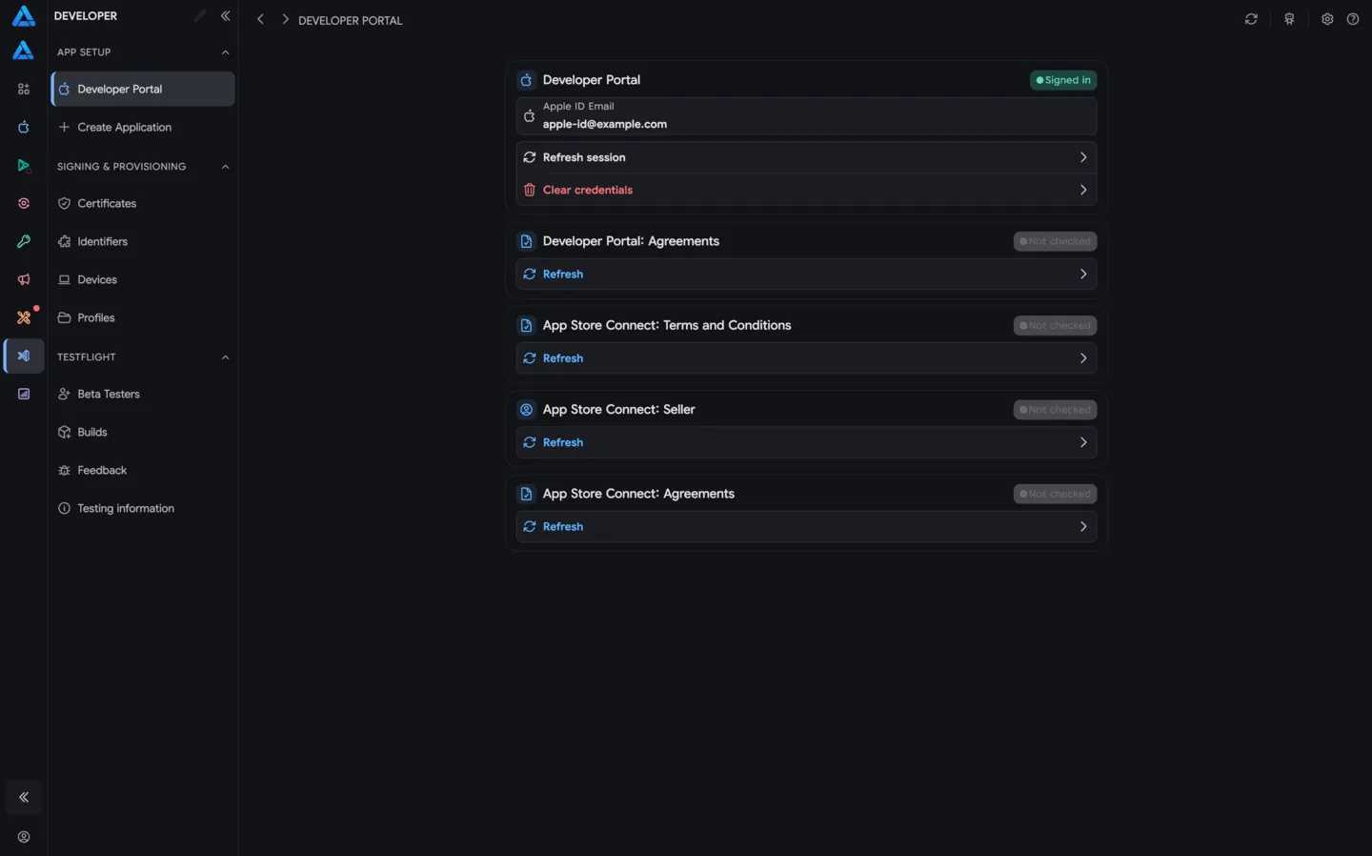
Task: Open Feedback in the sidebar
Action: [x=143, y=470]
